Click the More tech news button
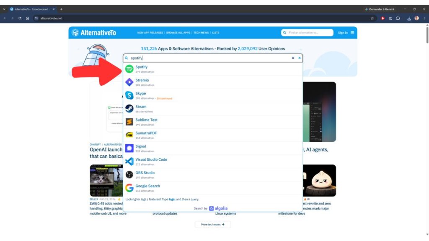The height and width of the screenshot is (241, 429). (212, 224)
